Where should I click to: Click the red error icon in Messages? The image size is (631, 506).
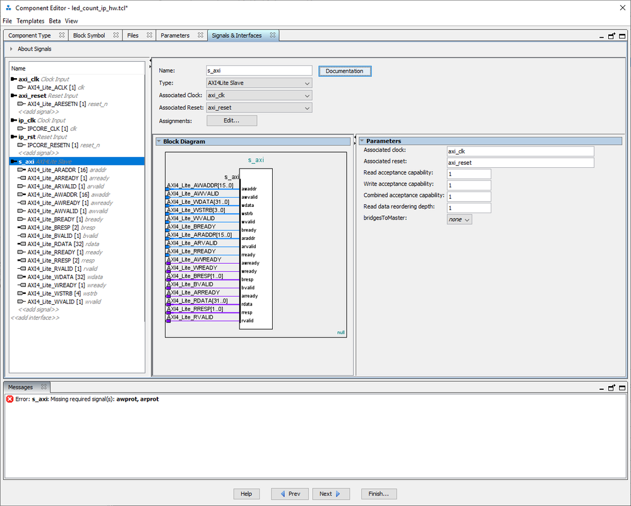pos(10,399)
